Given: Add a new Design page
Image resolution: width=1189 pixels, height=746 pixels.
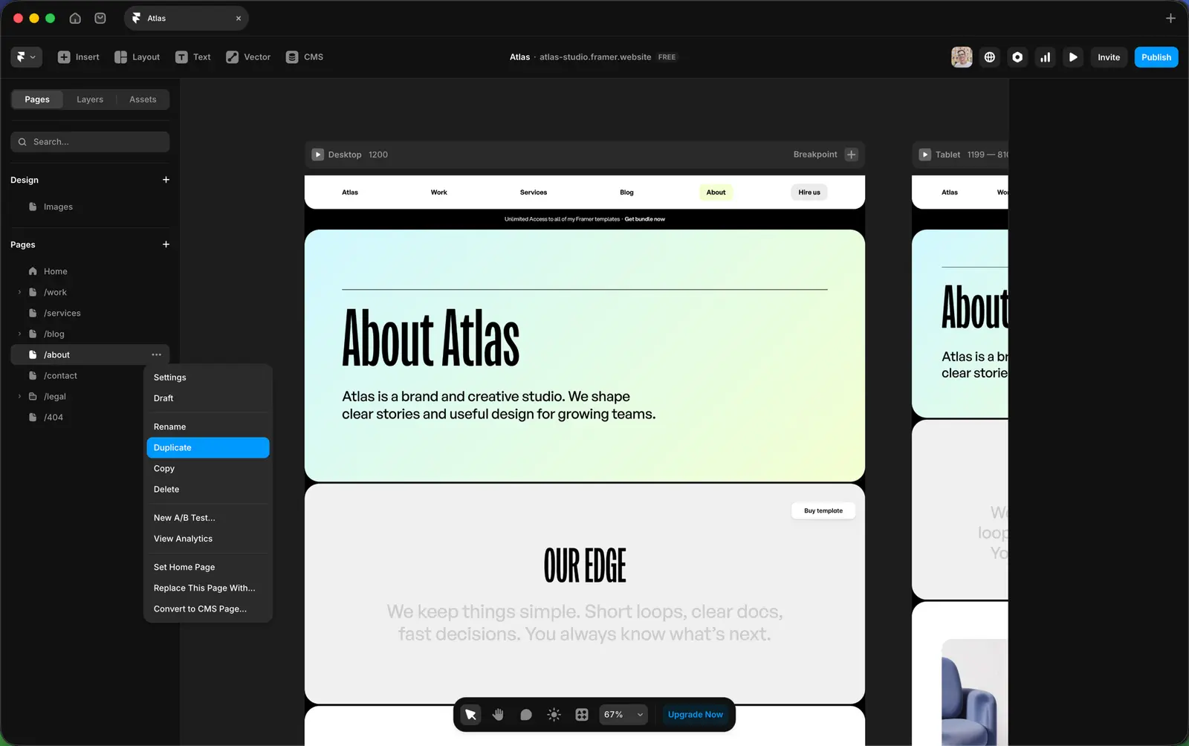Looking at the screenshot, I should click(x=166, y=180).
